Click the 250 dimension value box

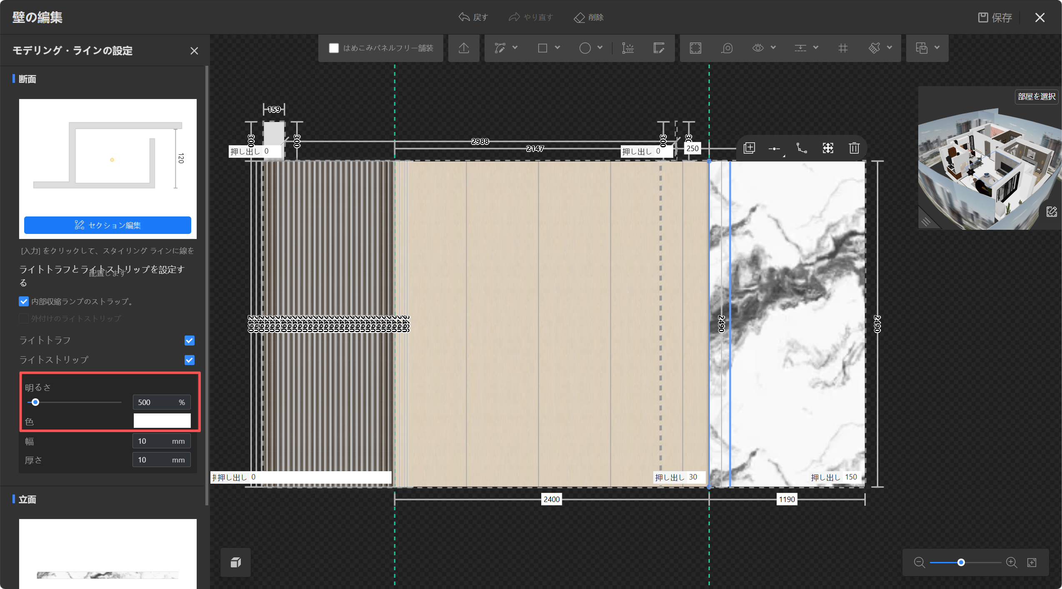click(692, 149)
